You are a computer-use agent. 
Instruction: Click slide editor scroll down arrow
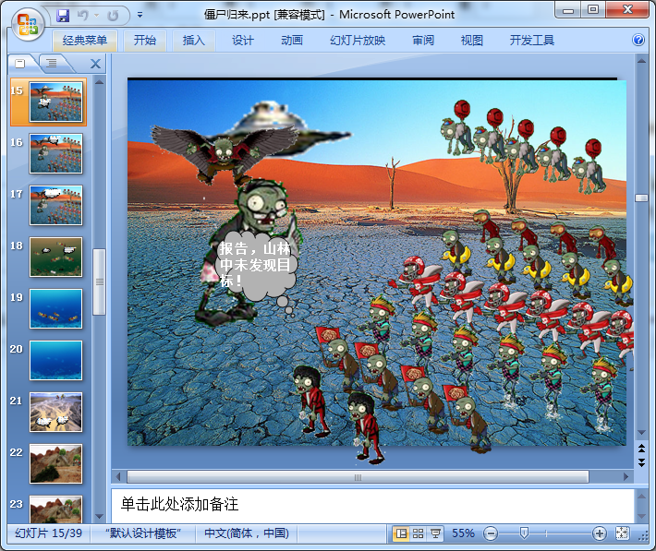pyautogui.click(x=641, y=433)
